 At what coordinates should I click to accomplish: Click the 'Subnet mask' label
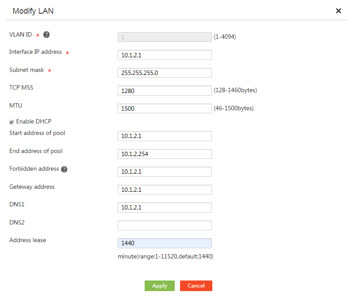27,70
